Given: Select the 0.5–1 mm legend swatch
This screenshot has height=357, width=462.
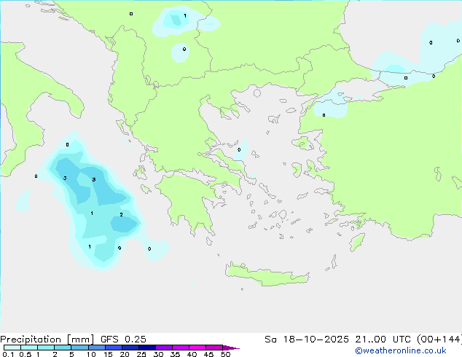Looking at the screenshot, I should coord(29,348).
